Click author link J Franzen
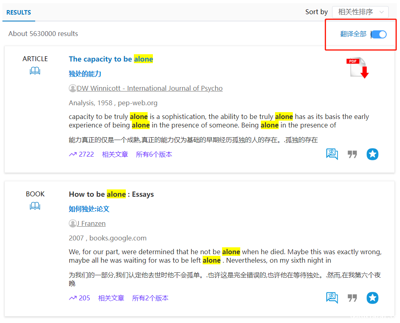400x323 pixels. [91, 223]
